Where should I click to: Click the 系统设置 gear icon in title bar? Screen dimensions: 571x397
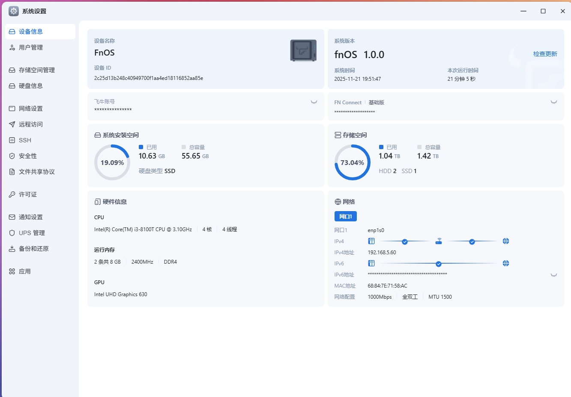coord(14,11)
